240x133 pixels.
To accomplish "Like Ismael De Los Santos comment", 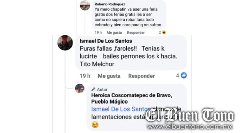I will pyautogui.click(x=109, y=76).
